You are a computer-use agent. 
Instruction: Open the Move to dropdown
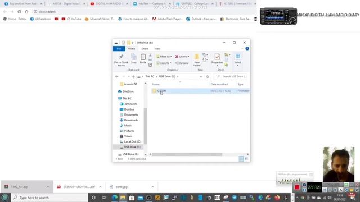[x=164, y=57]
